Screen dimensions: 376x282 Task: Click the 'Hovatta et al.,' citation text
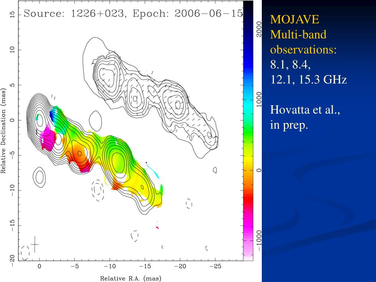click(x=305, y=109)
